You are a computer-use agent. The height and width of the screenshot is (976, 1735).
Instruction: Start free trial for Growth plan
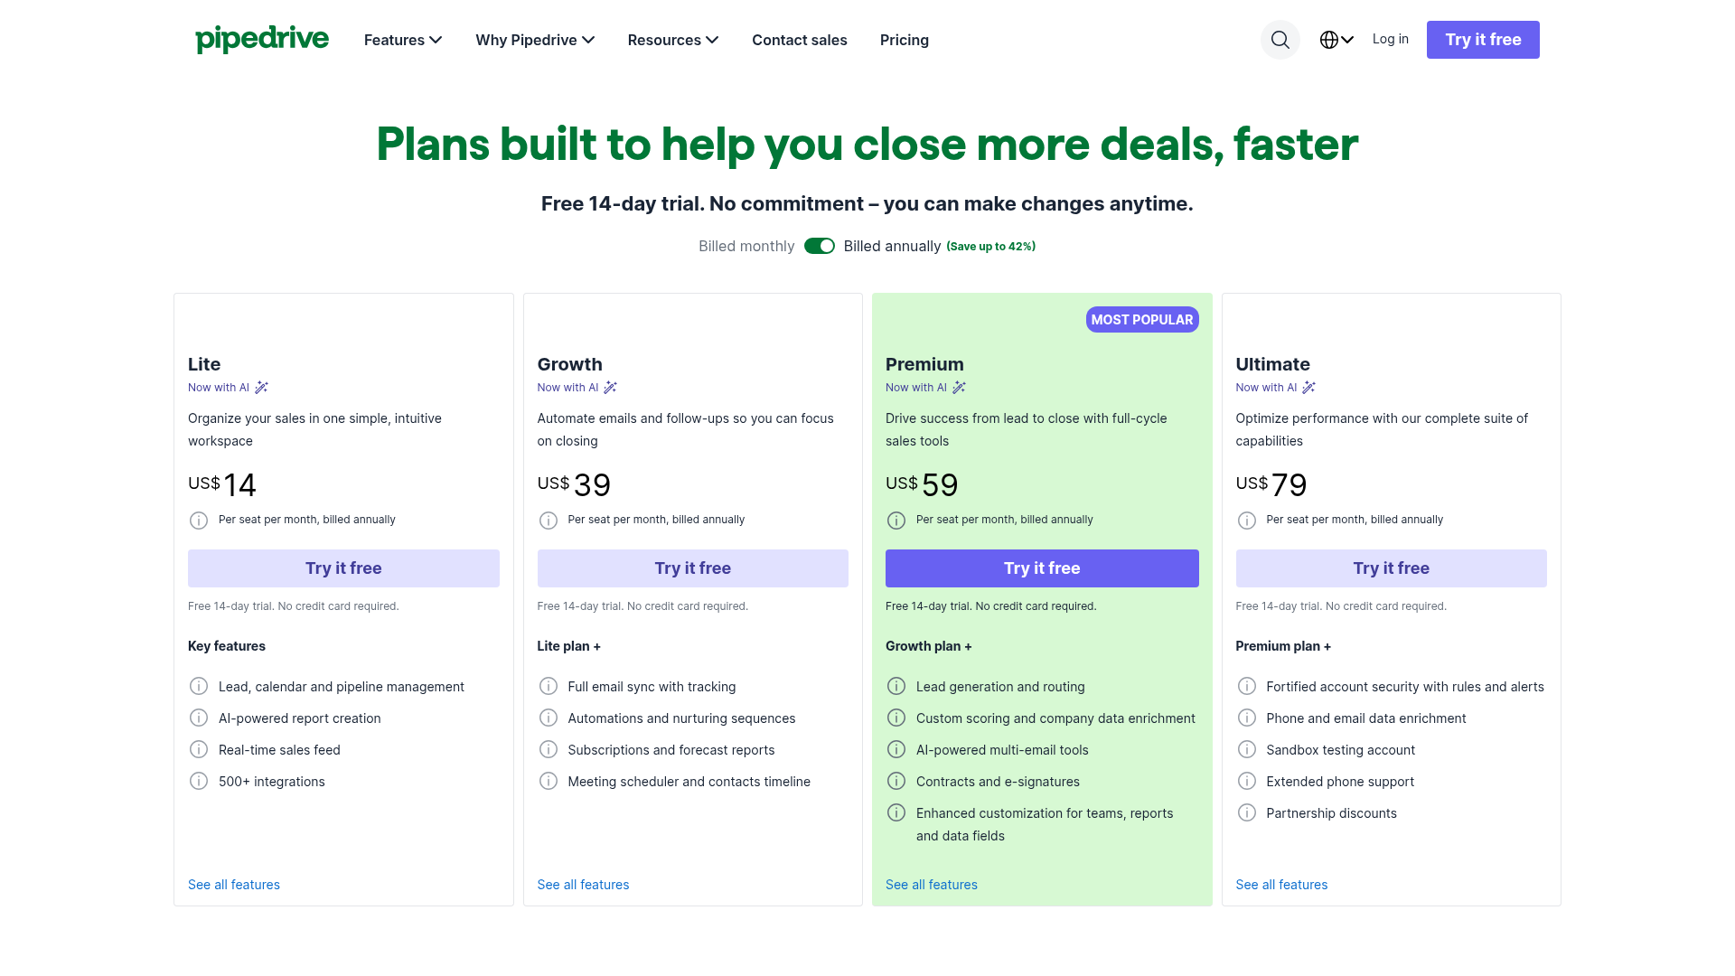point(693,568)
